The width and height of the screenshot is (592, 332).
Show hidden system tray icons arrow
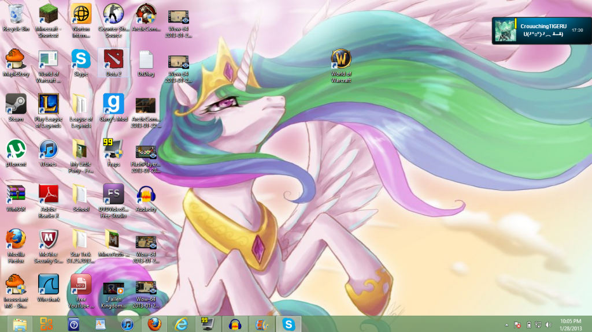point(506,325)
